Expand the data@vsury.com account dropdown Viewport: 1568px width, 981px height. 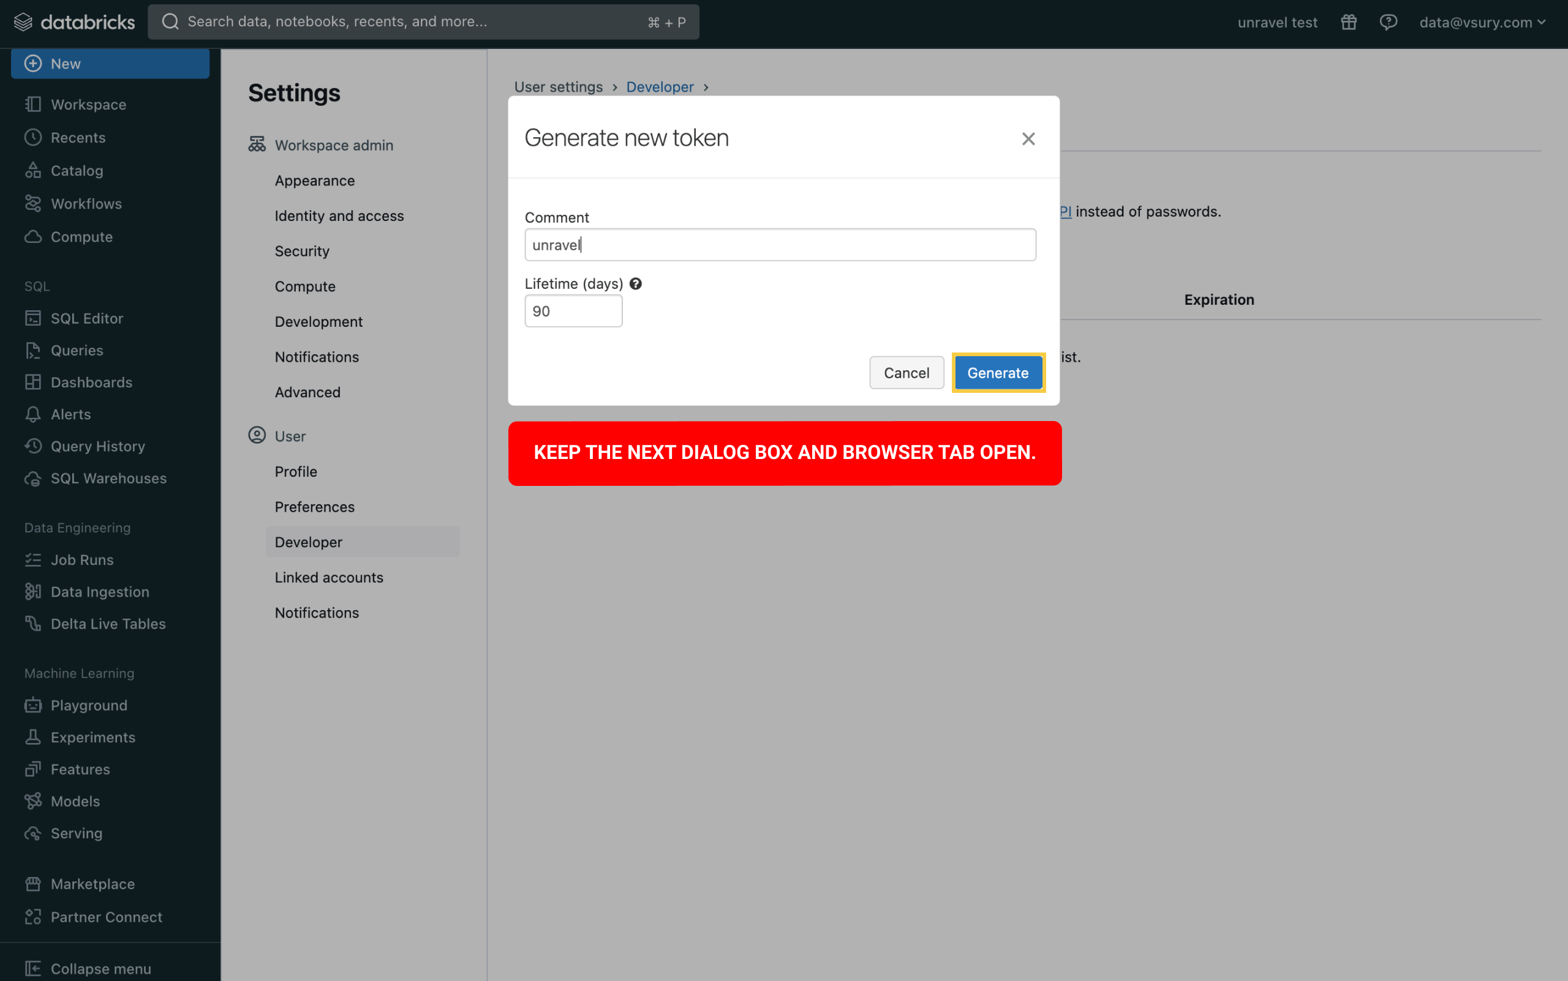click(1482, 22)
